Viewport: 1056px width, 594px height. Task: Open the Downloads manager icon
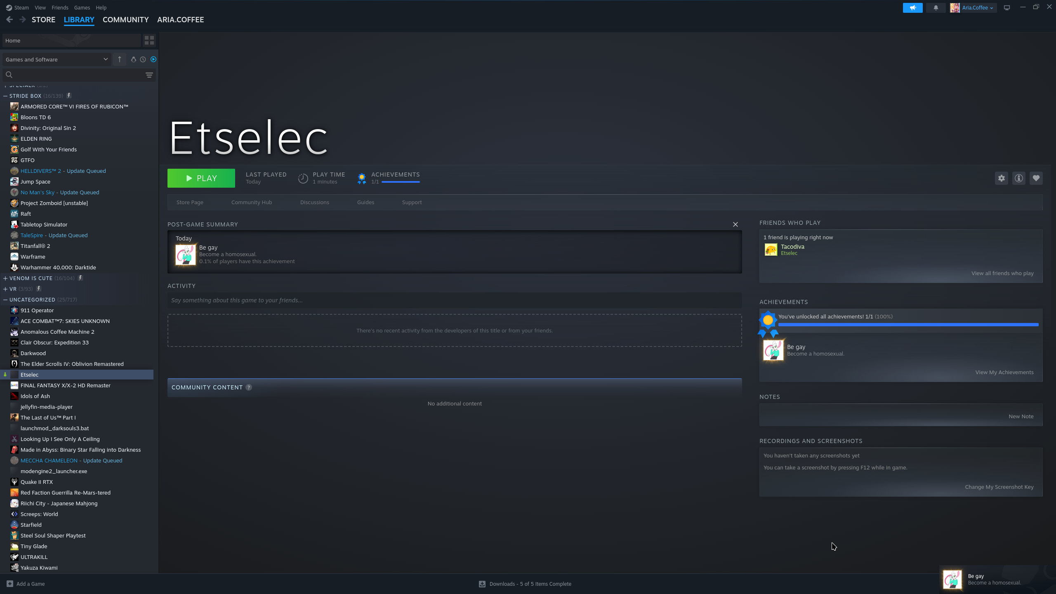[x=482, y=584]
